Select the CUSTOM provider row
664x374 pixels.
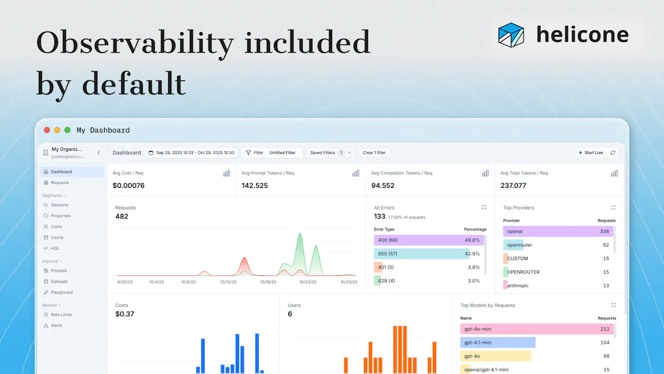tap(557, 258)
